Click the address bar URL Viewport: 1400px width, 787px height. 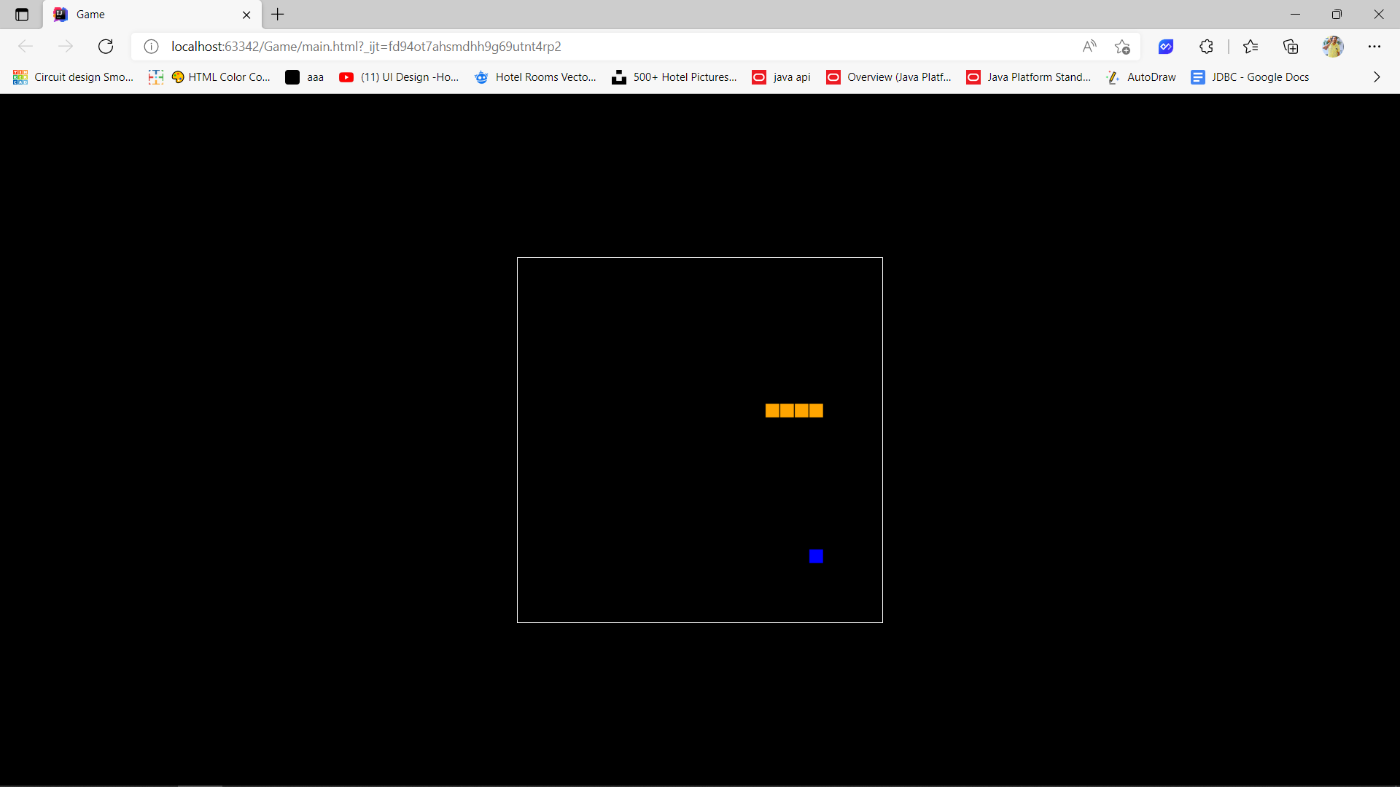[x=366, y=47]
